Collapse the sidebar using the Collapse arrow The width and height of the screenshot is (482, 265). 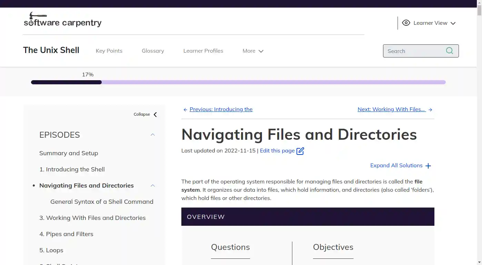(x=155, y=114)
